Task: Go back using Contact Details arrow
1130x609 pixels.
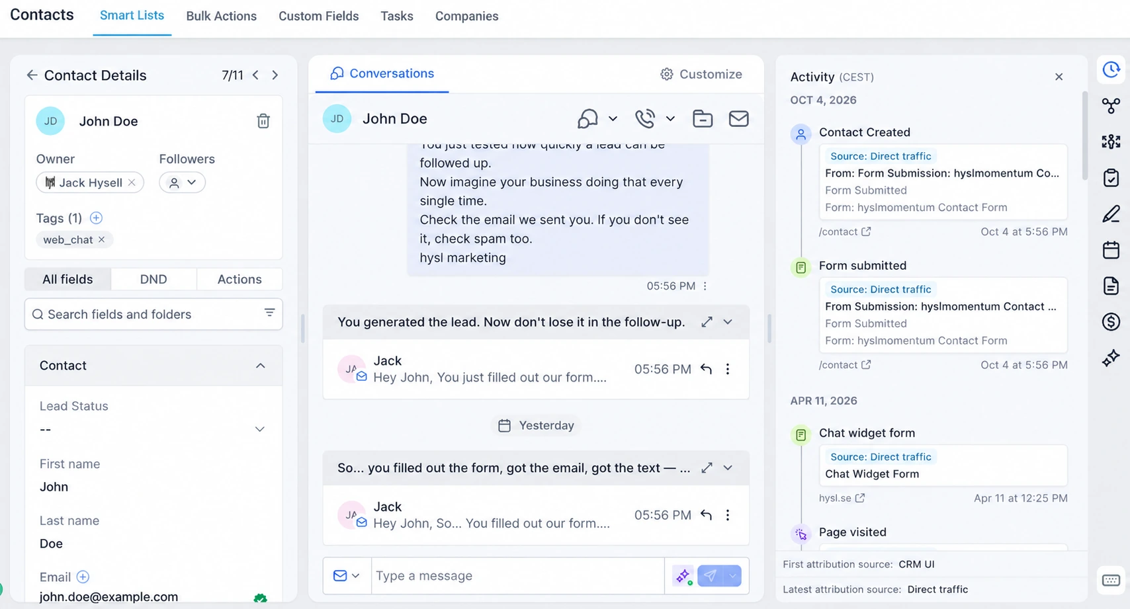Action: pos(32,75)
